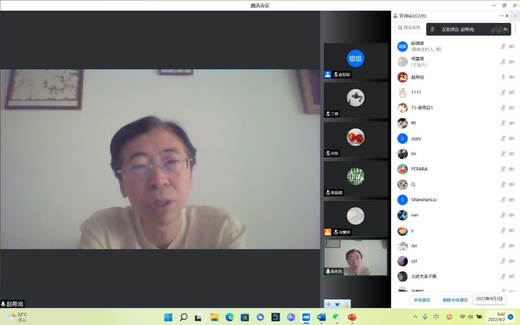Click 赵希岗 avatar in member list

coord(402,77)
